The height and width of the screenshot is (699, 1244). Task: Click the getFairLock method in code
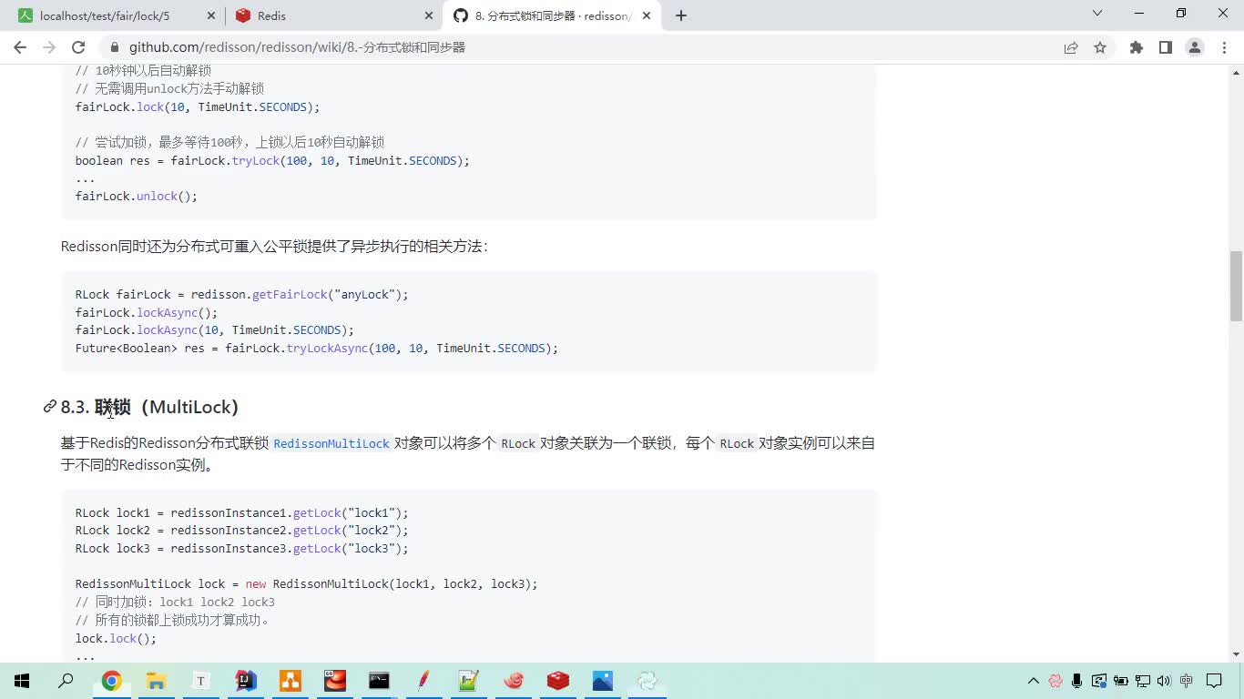[x=290, y=295]
